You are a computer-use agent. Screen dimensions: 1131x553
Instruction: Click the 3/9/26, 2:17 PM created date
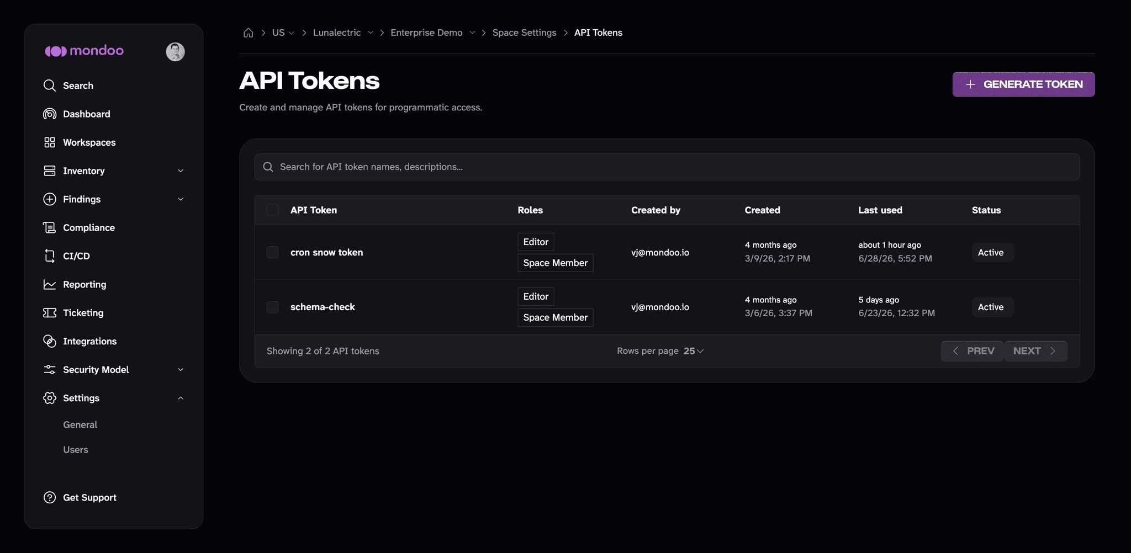pos(778,258)
